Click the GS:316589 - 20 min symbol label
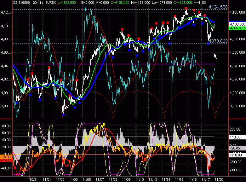The height and width of the screenshot is (182, 246). pos(28,3)
